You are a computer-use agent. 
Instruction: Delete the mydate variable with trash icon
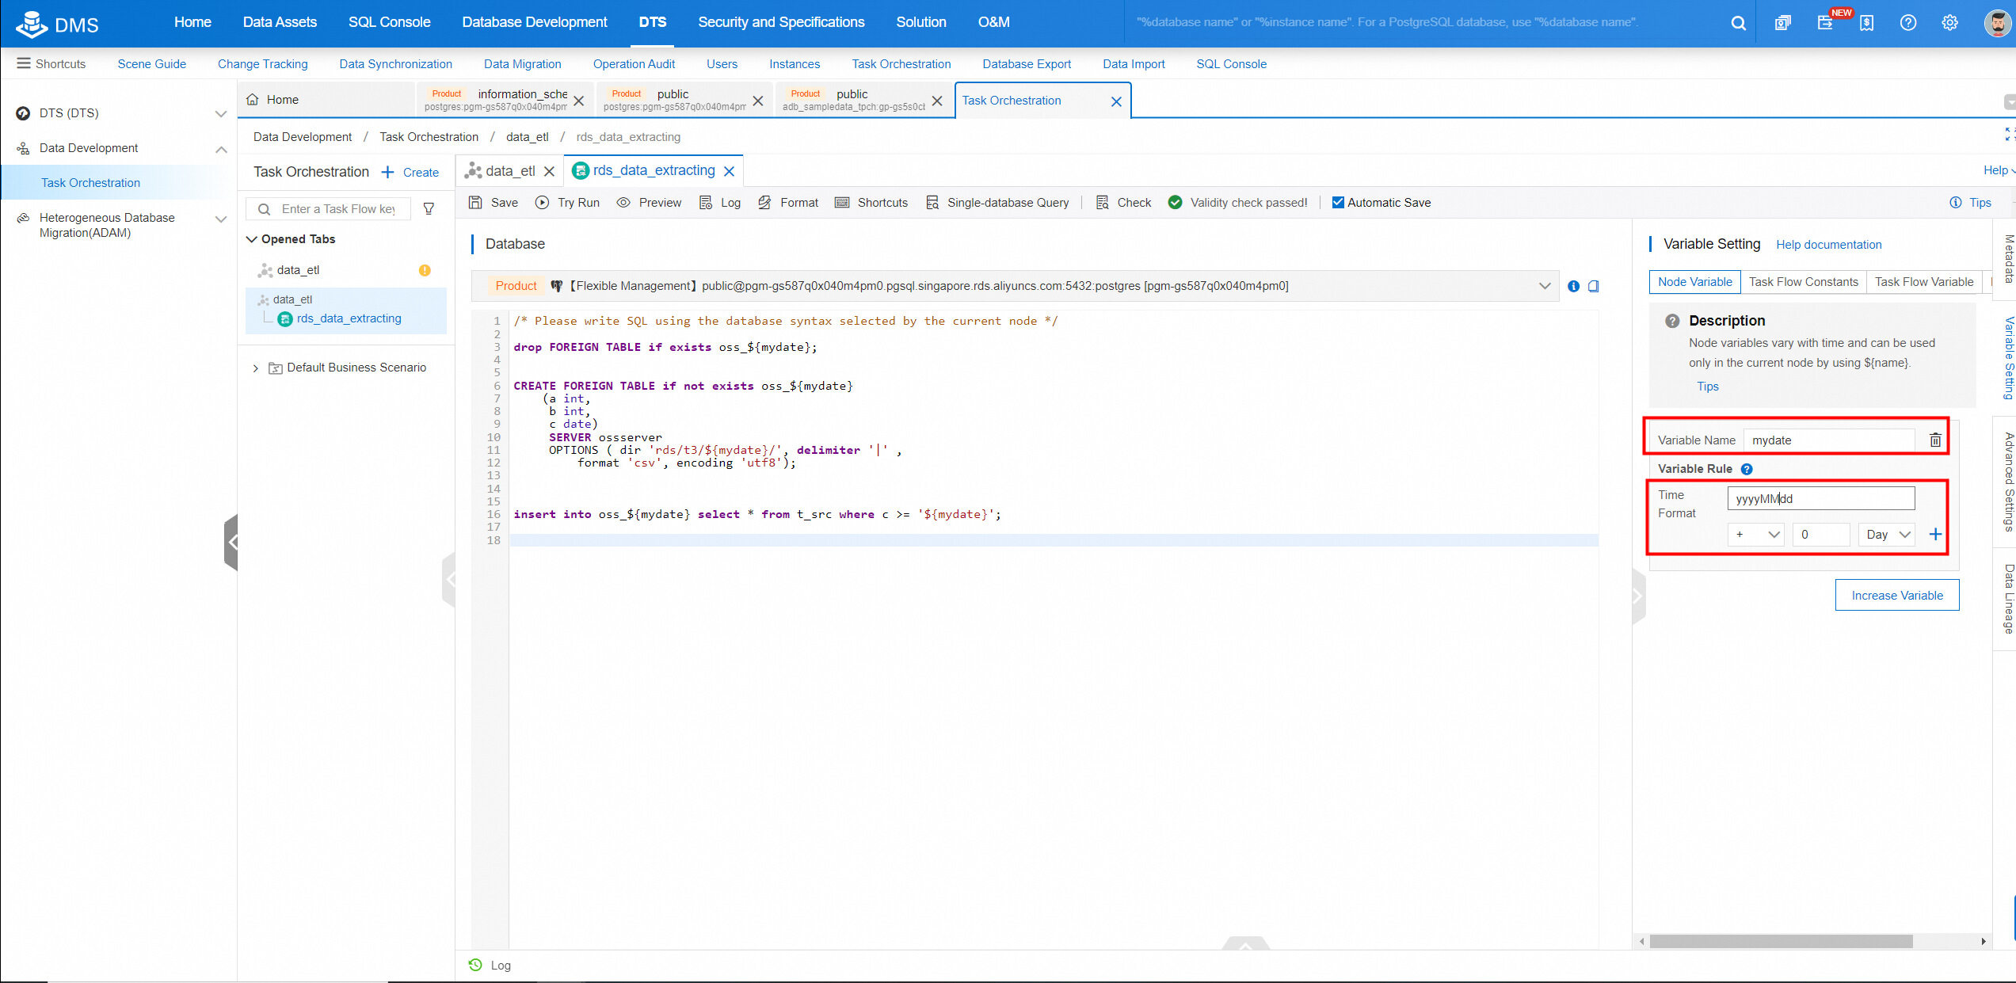coord(1935,440)
